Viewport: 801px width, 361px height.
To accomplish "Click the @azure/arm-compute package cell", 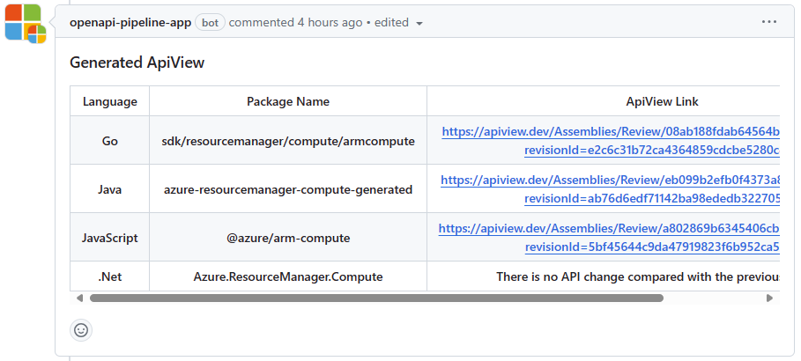I will 288,238.
